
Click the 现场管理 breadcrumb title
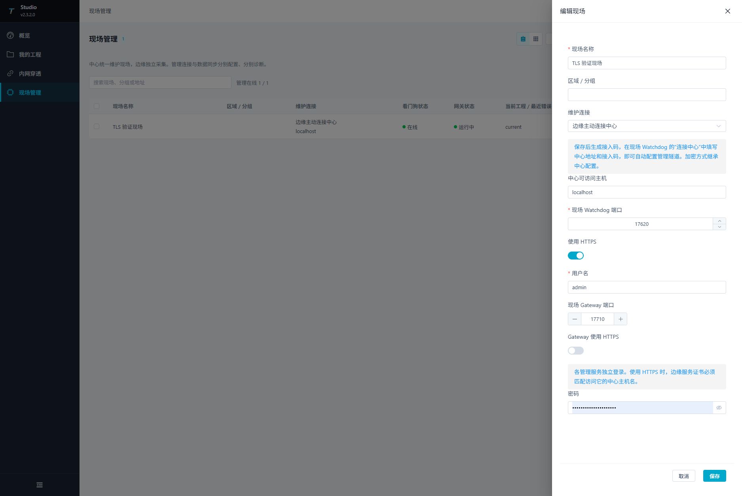100,11
